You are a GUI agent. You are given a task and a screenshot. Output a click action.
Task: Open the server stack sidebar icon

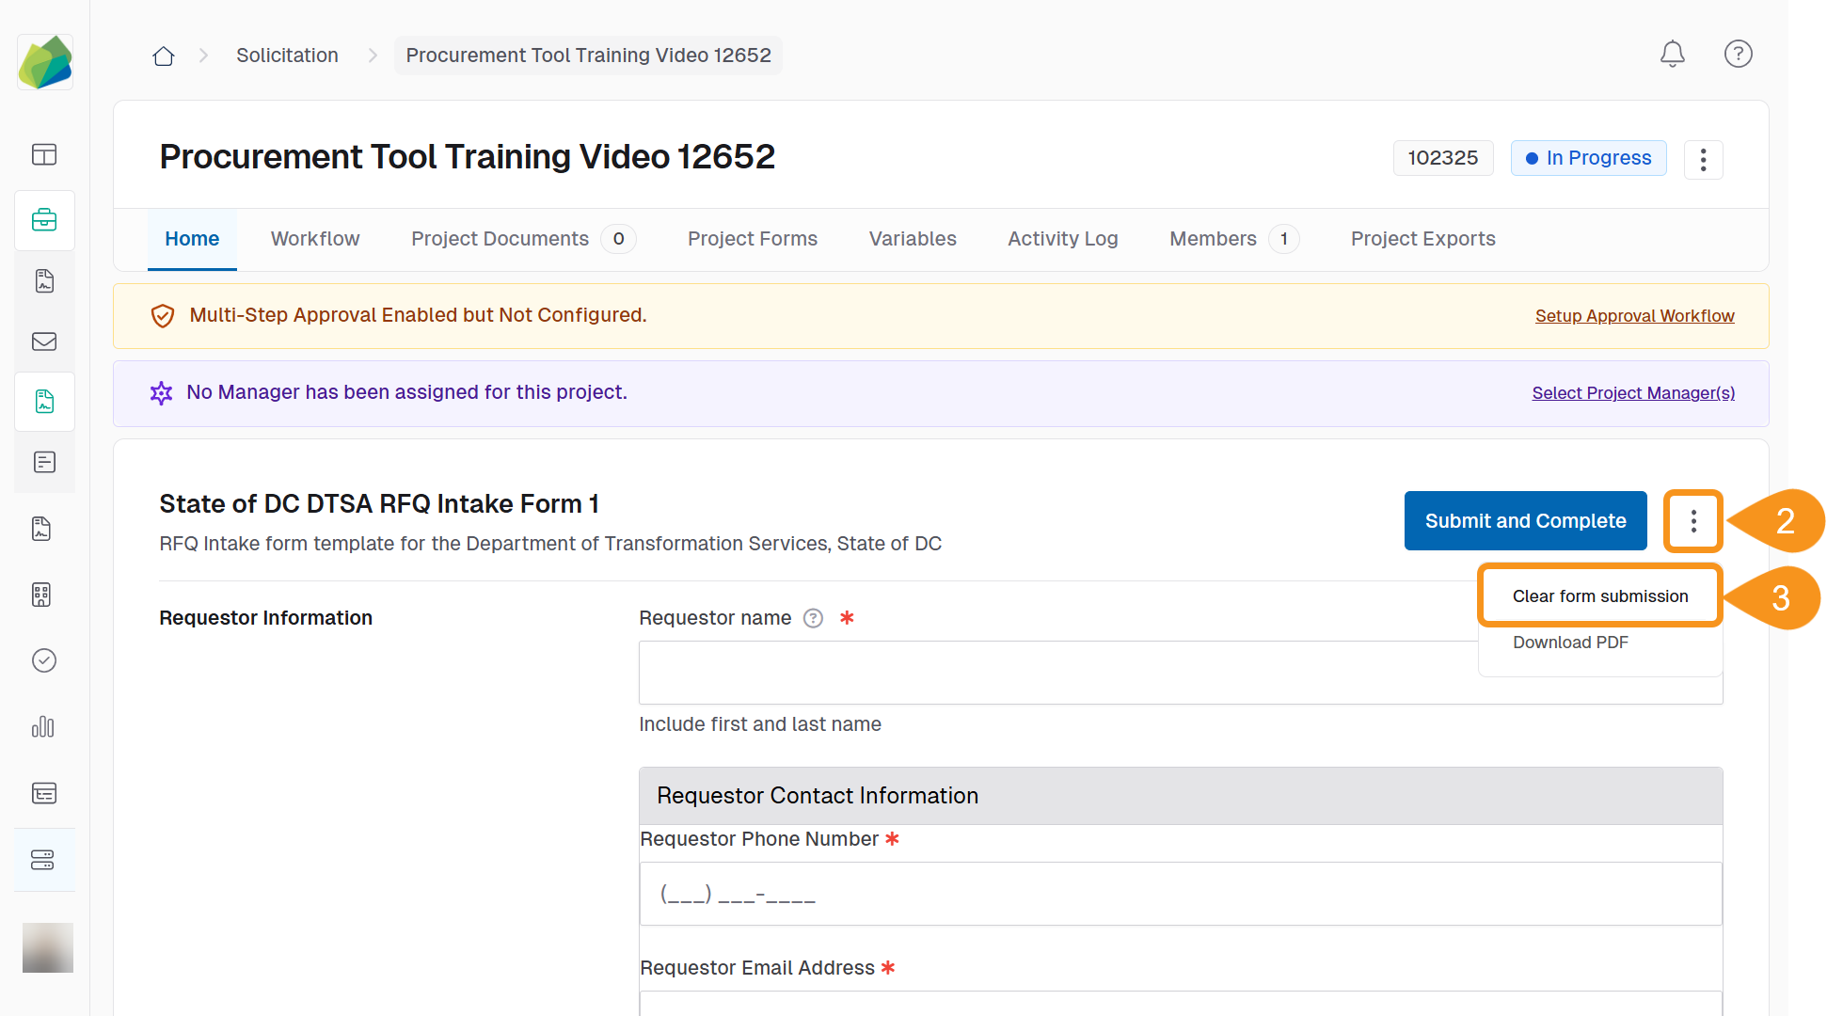pos(44,860)
